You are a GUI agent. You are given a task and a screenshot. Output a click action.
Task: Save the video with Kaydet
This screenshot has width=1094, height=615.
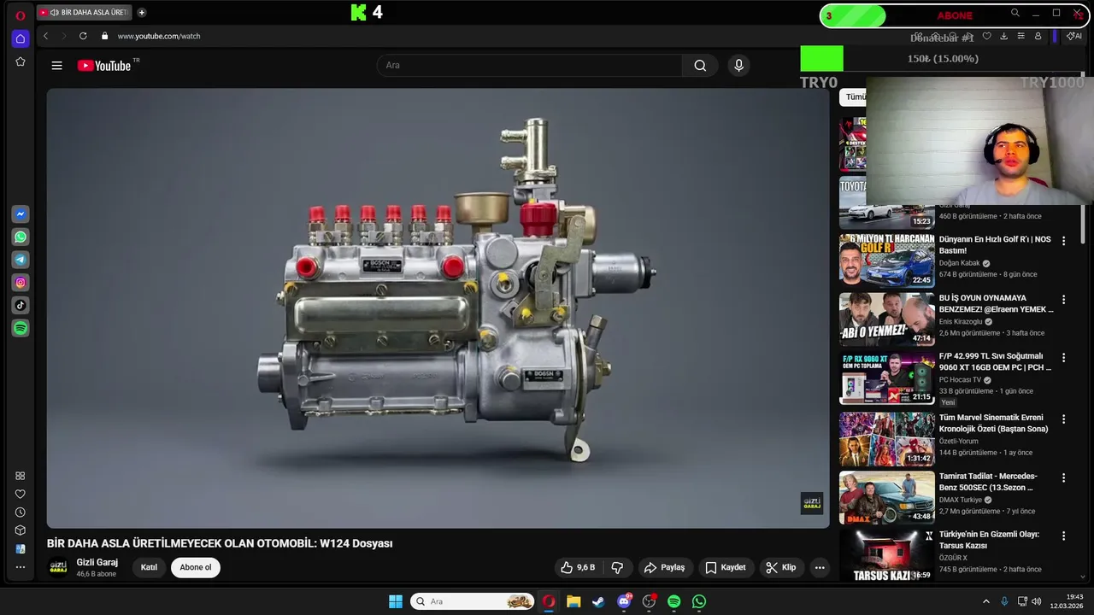click(725, 567)
